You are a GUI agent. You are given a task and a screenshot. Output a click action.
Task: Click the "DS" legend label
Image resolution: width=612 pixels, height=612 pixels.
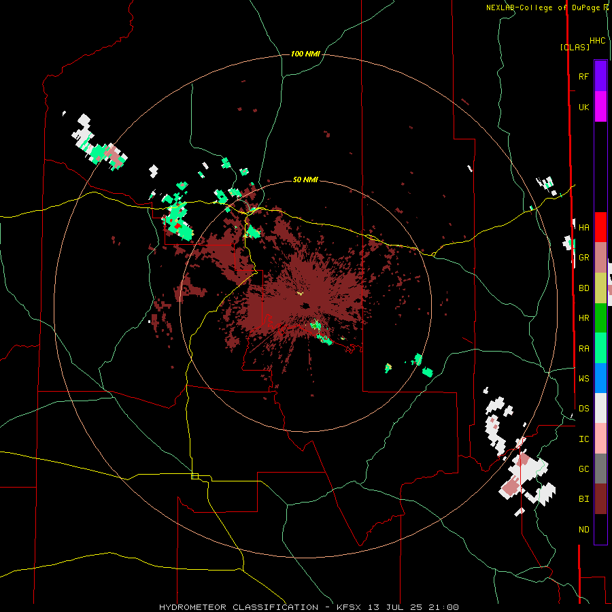click(584, 409)
